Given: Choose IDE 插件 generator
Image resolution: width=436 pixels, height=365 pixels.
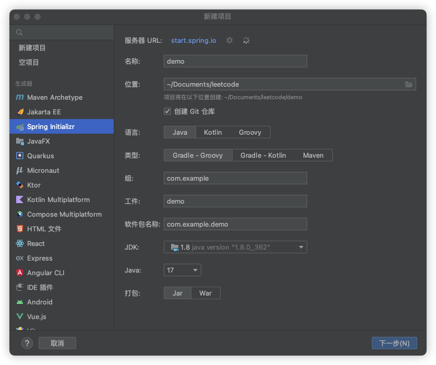Looking at the screenshot, I should (62, 287).
